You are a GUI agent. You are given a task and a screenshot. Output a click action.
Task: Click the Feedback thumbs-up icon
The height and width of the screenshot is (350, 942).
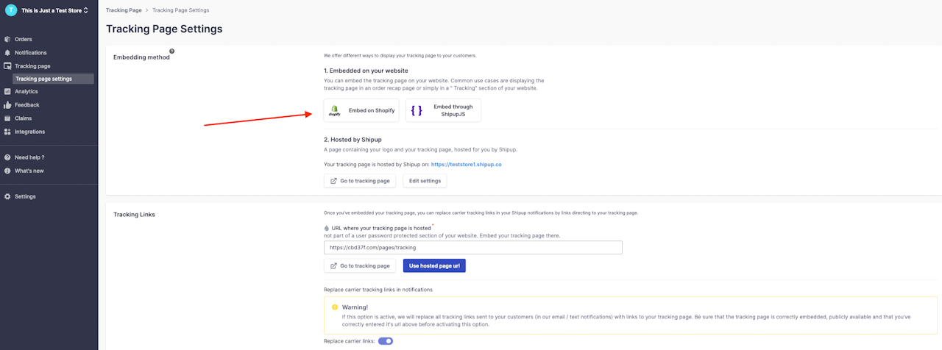coord(7,105)
